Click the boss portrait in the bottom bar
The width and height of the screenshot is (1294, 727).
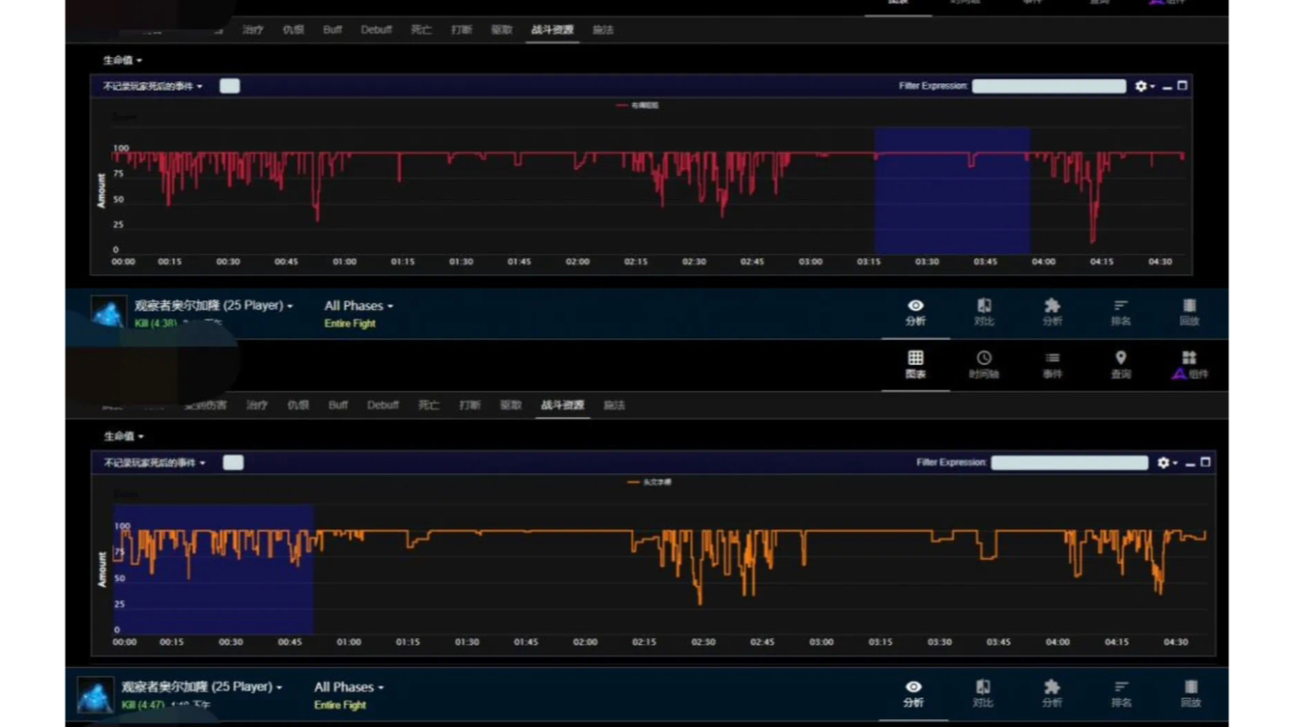[x=95, y=695]
